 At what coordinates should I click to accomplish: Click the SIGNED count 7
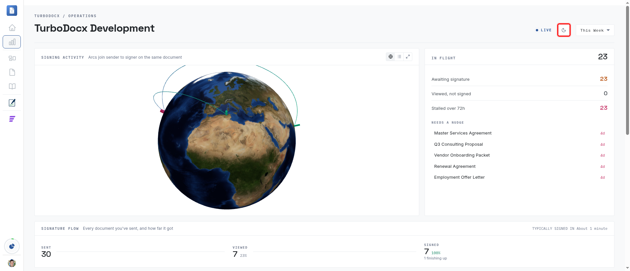pos(426,252)
